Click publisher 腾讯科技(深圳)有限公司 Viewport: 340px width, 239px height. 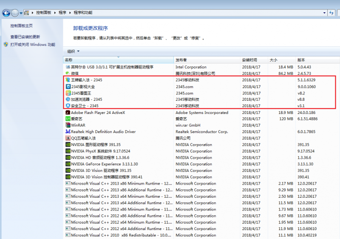[x=195, y=74]
